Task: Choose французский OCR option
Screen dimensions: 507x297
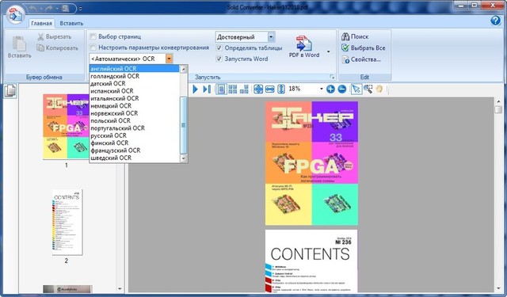Action: tap(134, 150)
